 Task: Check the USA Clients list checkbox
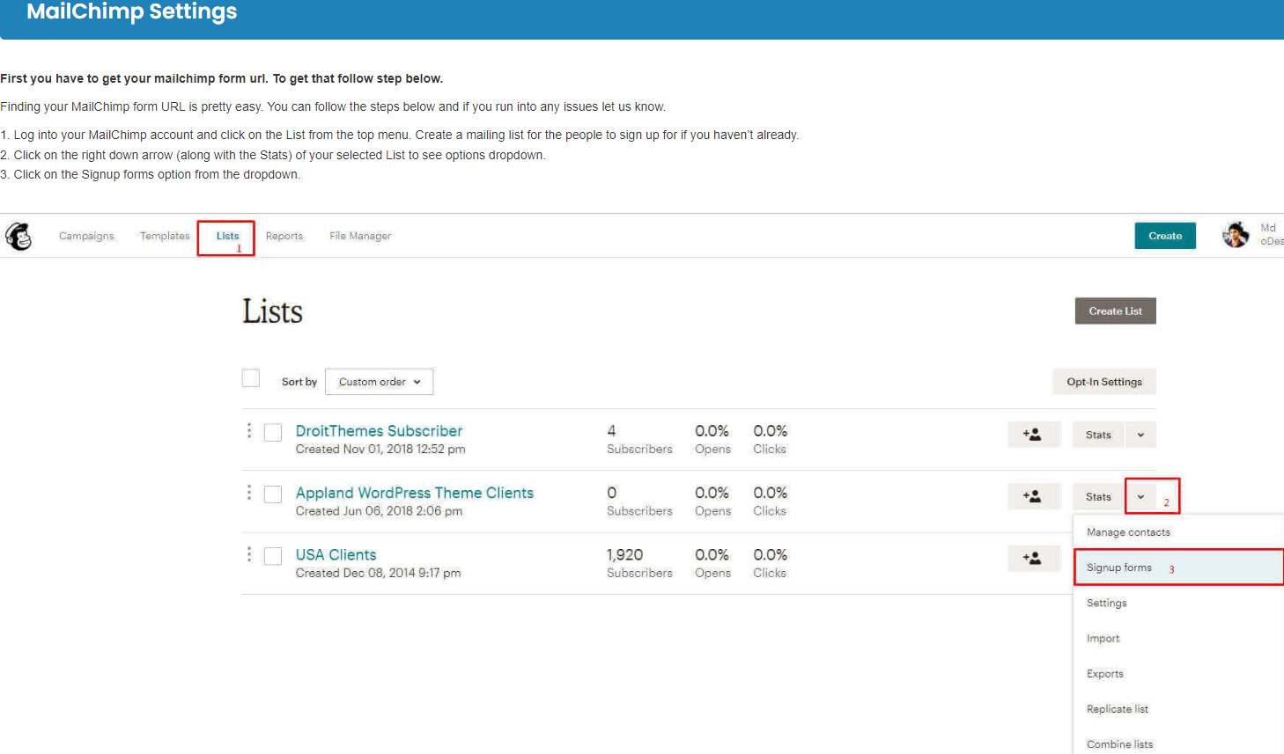[273, 556]
